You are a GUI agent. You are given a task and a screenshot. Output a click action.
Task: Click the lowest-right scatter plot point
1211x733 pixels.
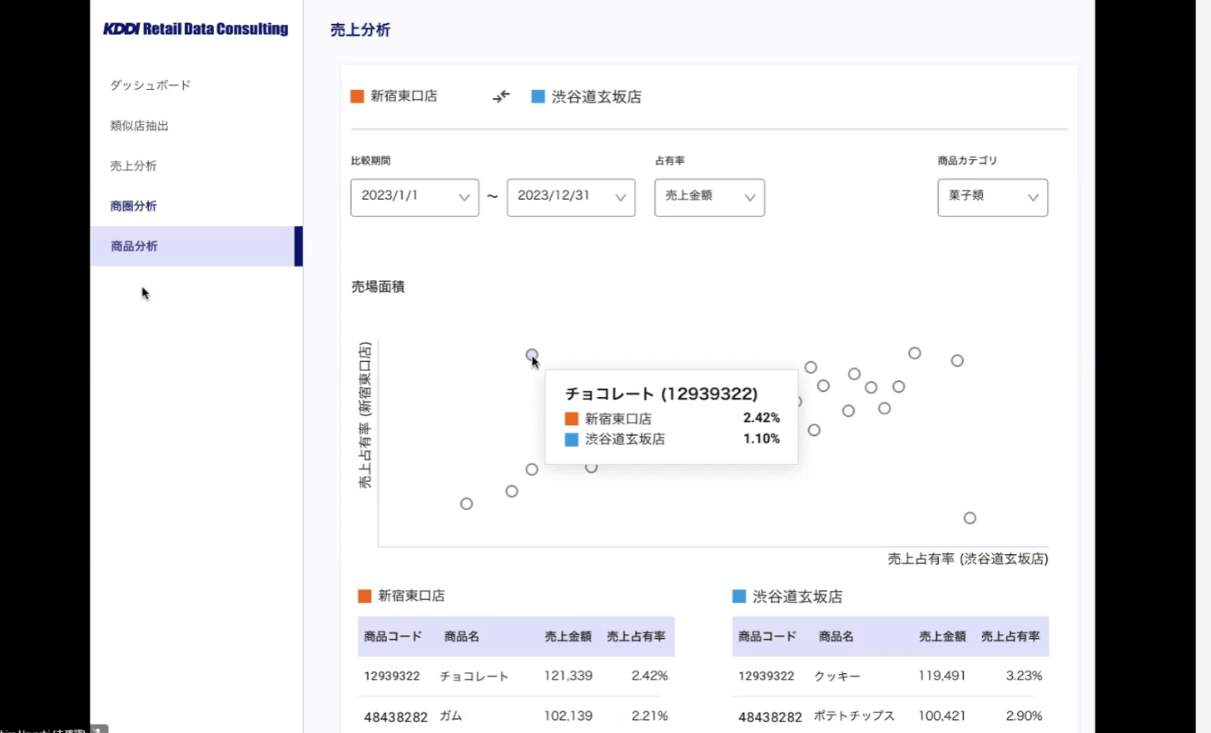point(970,518)
